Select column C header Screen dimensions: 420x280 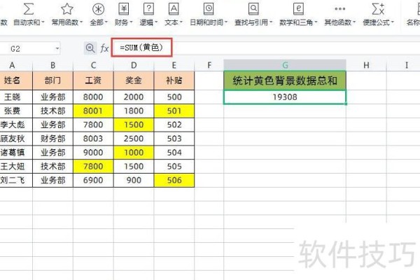93,65
